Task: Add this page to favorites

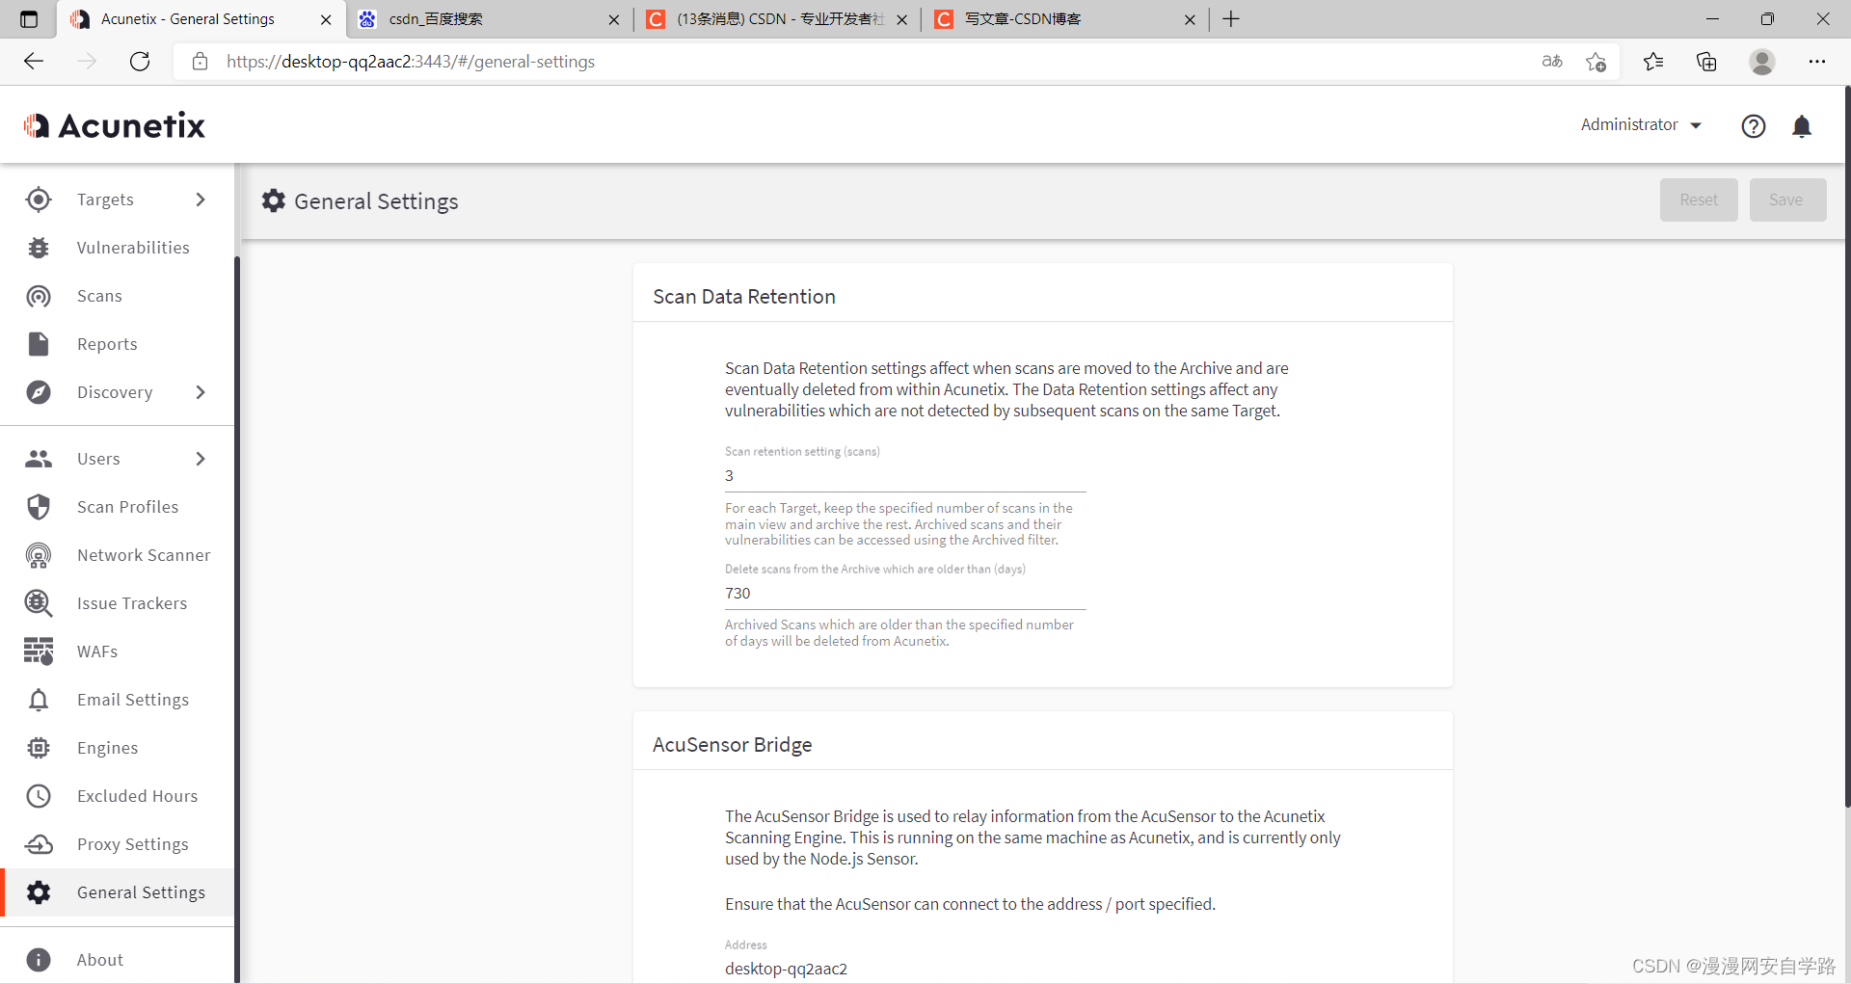Action: [x=1596, y=62]
